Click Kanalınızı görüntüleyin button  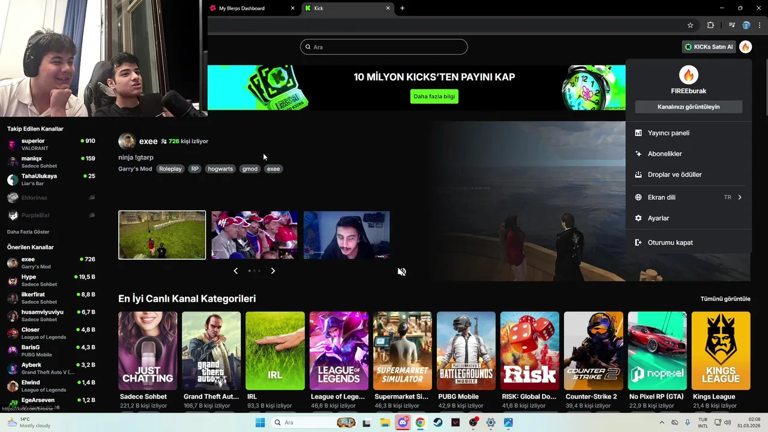[688, 107]
